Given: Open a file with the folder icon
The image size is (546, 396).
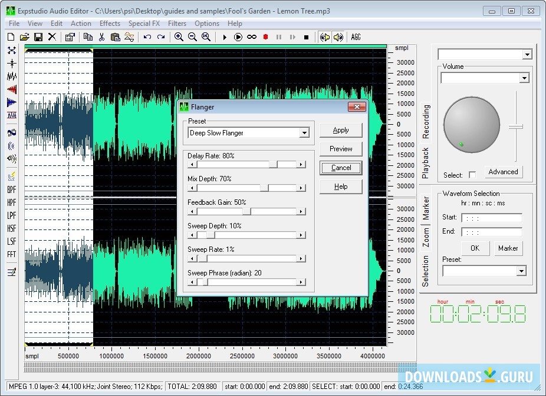Looking at the screenshot, I should pos(25,37).
